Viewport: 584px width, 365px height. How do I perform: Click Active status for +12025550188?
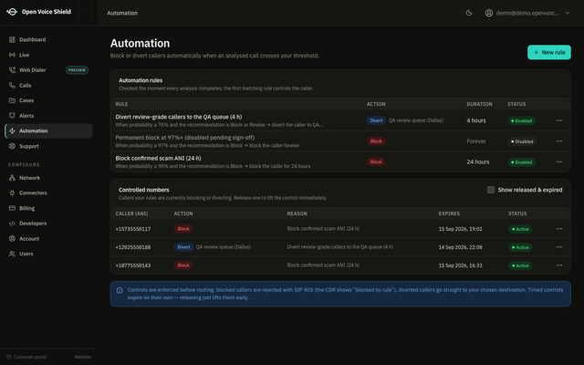tap(520, 247)
